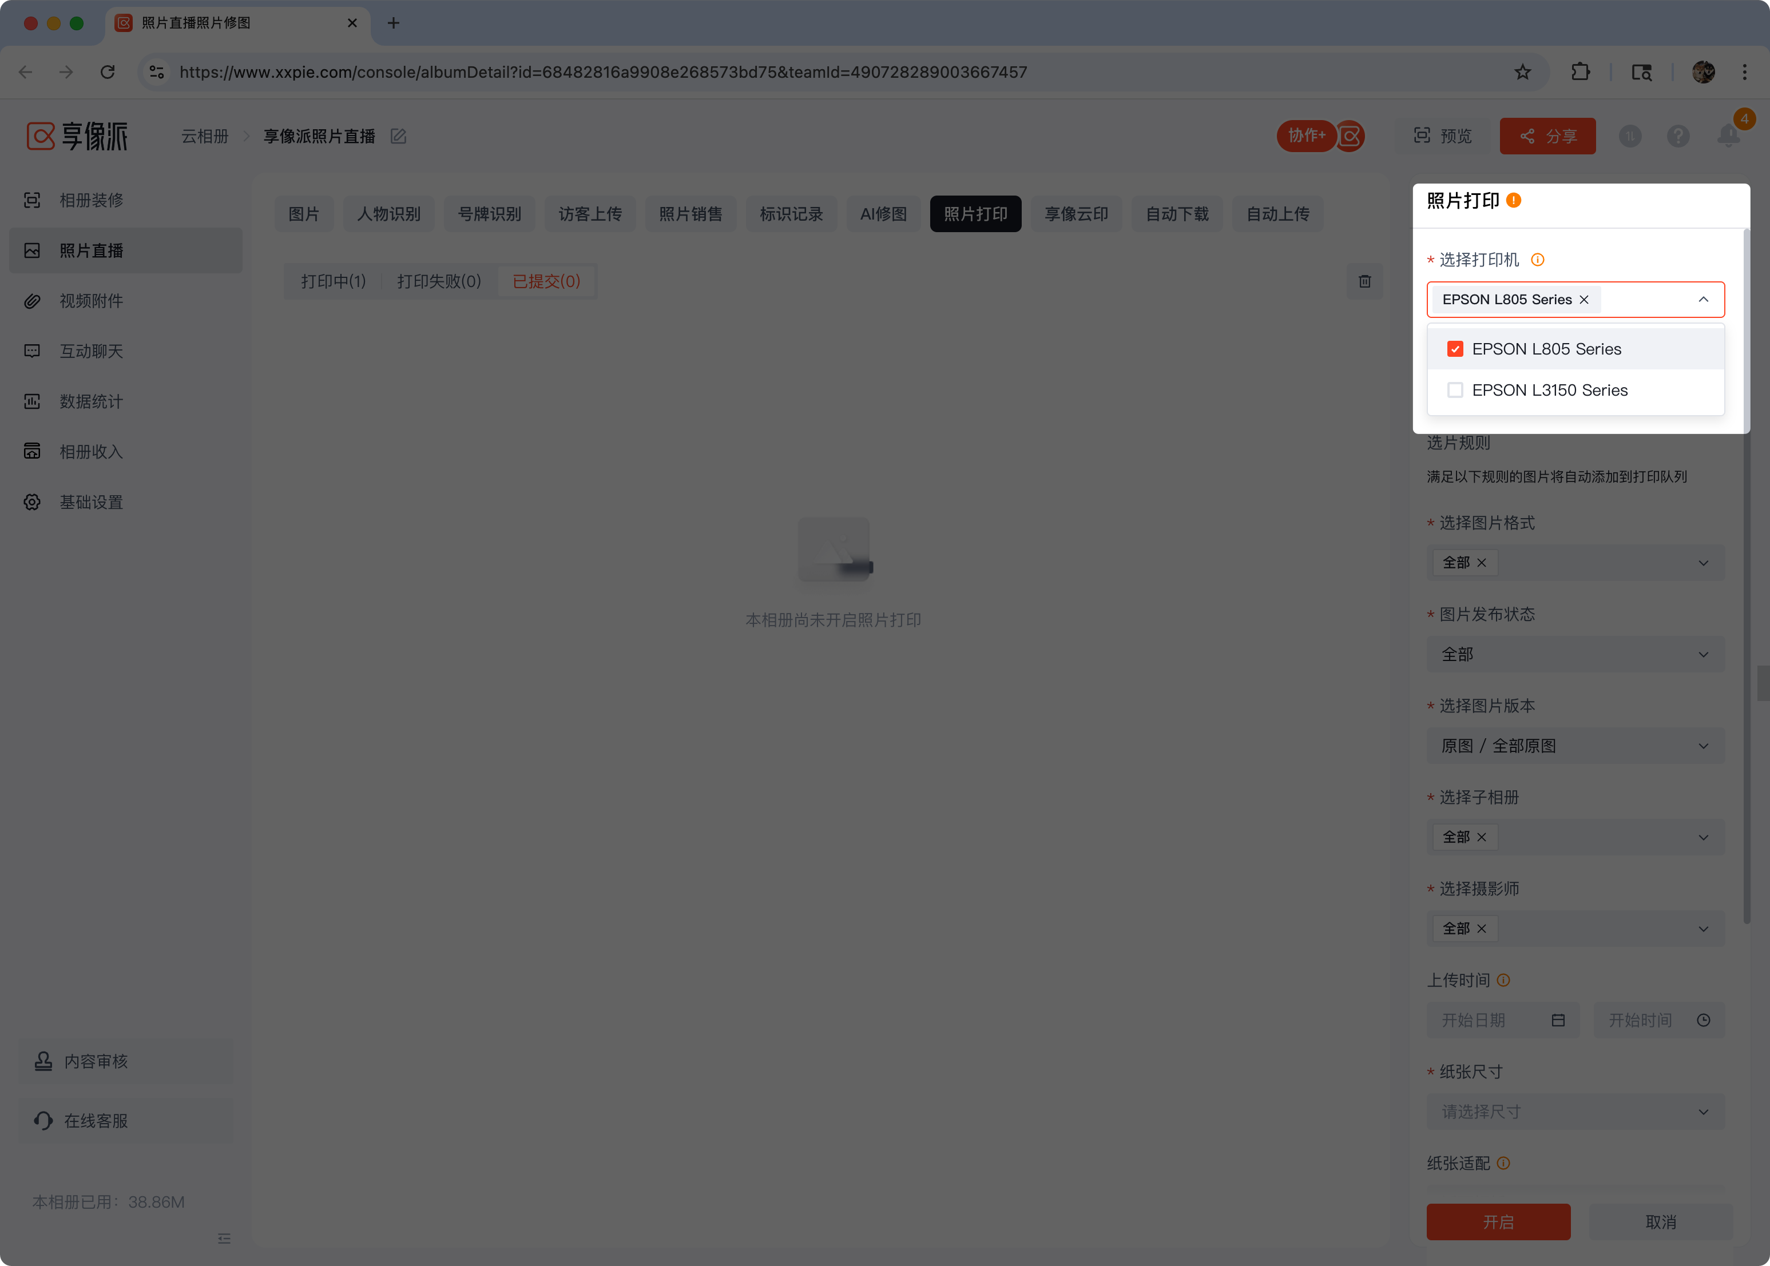Open browser extensions puzzle icon

[1579, 73]
